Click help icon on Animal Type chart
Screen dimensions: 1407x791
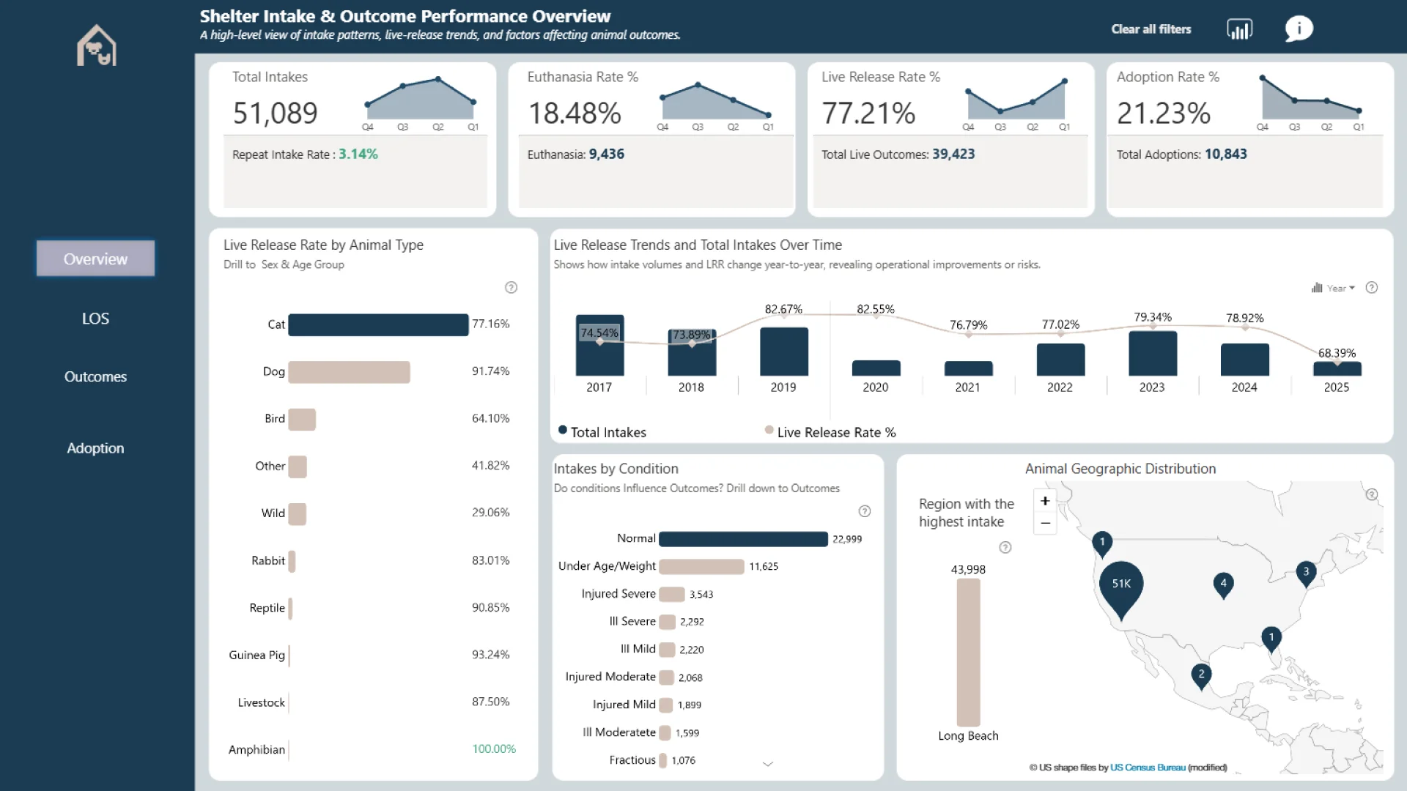pyautogui.click(x=511, y=288)
